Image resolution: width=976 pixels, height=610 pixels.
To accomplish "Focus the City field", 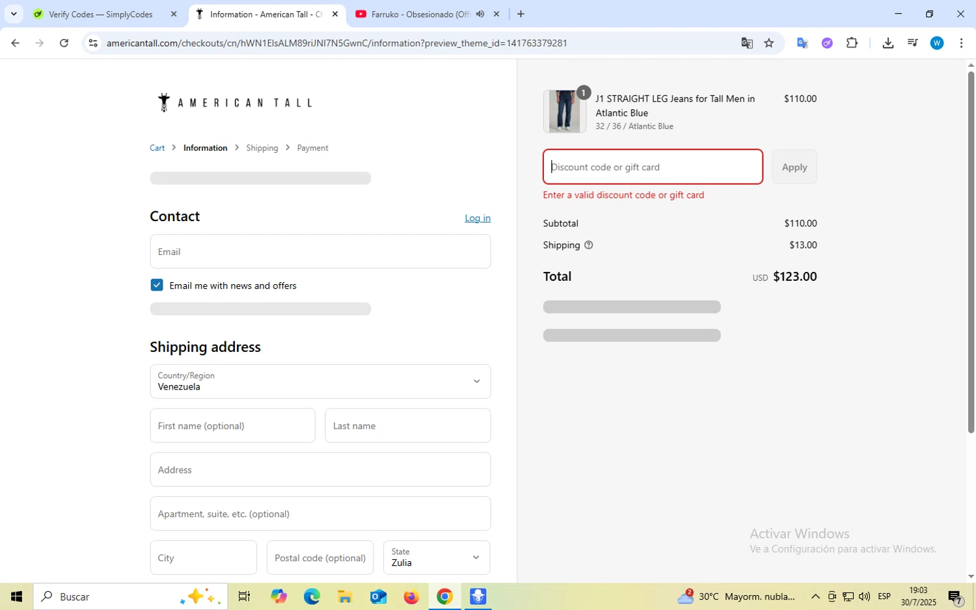I will tap(204, 558).
